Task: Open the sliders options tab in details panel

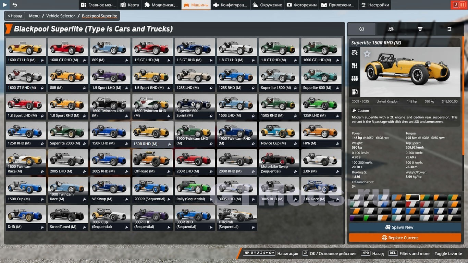Action: [449, 29]
